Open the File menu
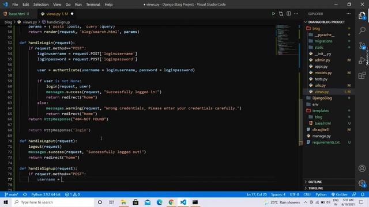The image size is (369, 207). click(x=15, y=5)
